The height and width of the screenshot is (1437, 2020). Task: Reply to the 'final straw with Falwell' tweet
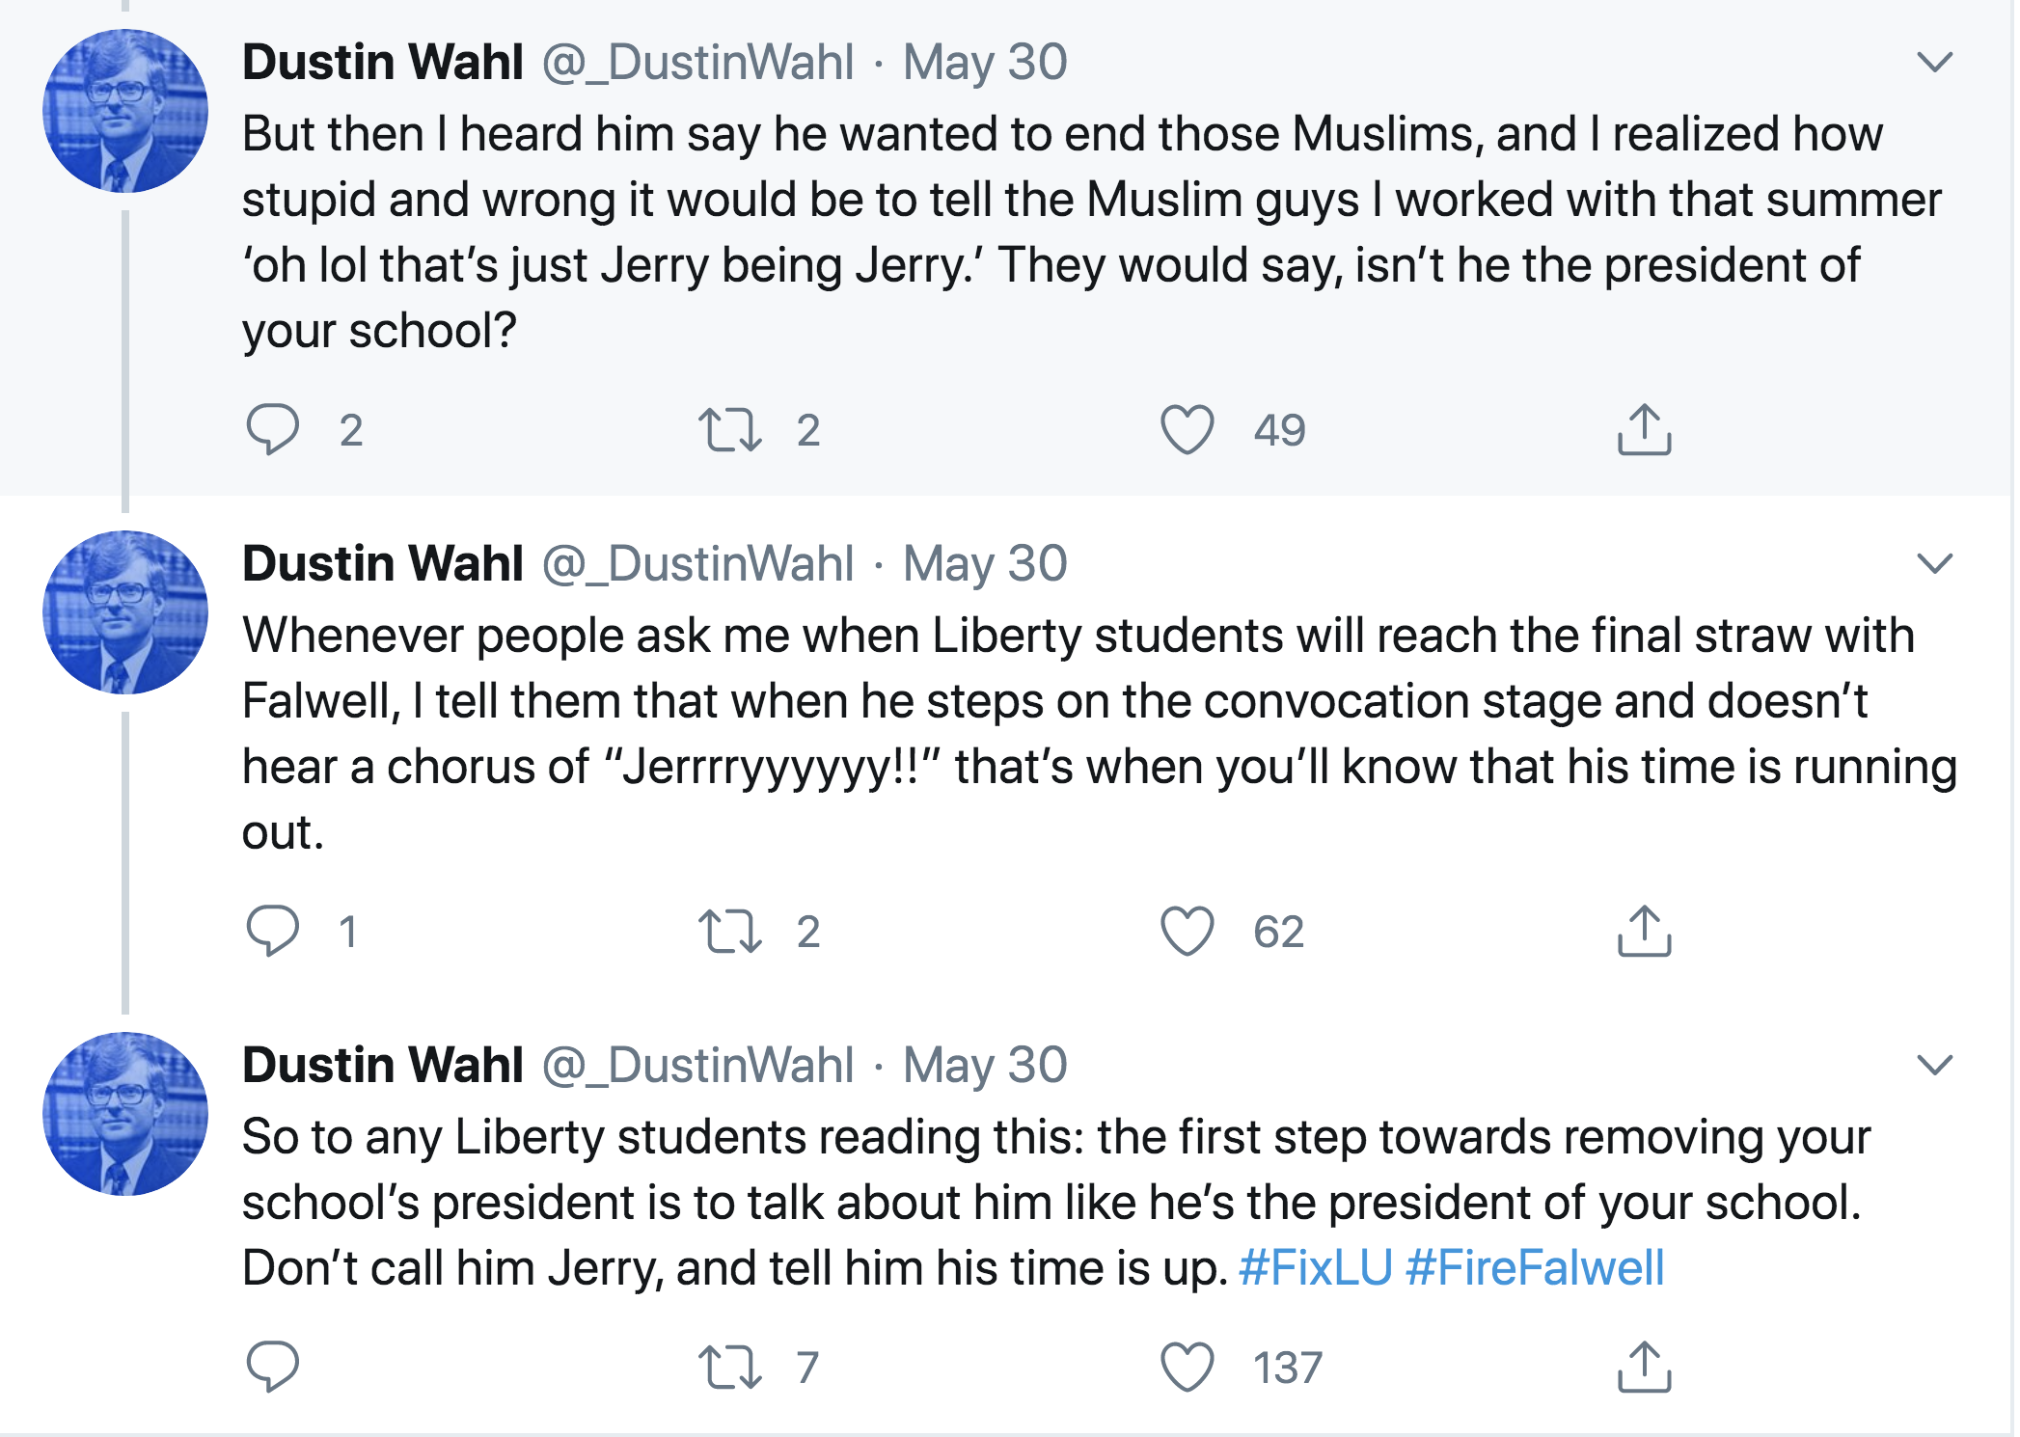click(x=273, y=931)
